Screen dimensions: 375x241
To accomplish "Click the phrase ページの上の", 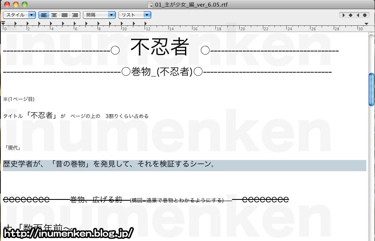I will (85, 116).
